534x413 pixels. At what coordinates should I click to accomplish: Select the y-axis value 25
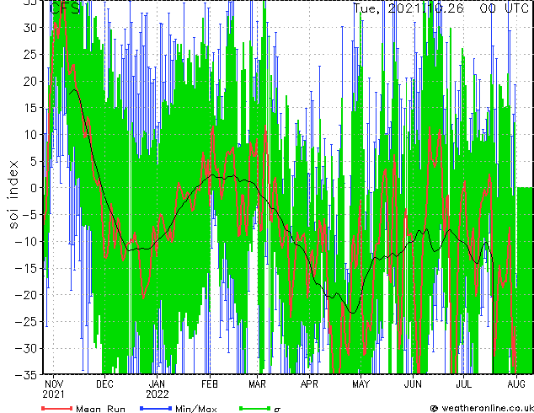click(30, 54)
